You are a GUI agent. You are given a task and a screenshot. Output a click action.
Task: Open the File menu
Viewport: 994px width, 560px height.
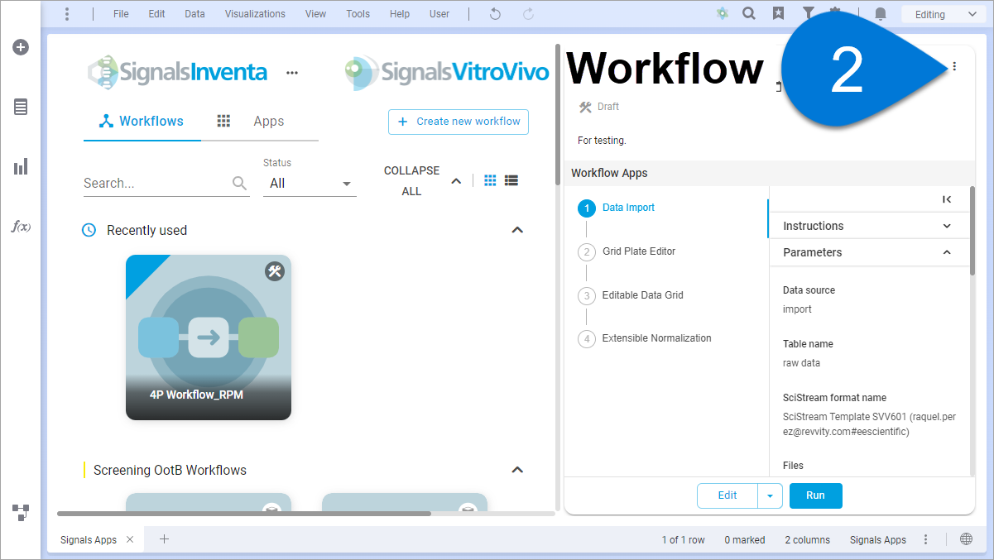(121, 14)
